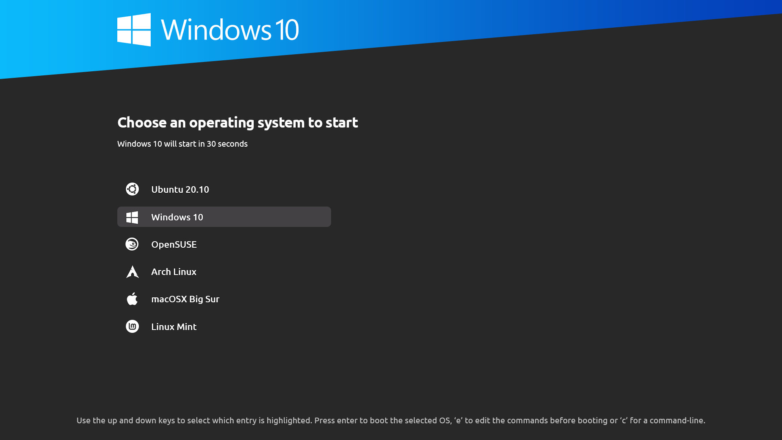The image size is (782, 440).
Task: Select the Linux Mint boot entry
Action: (224, 327)
